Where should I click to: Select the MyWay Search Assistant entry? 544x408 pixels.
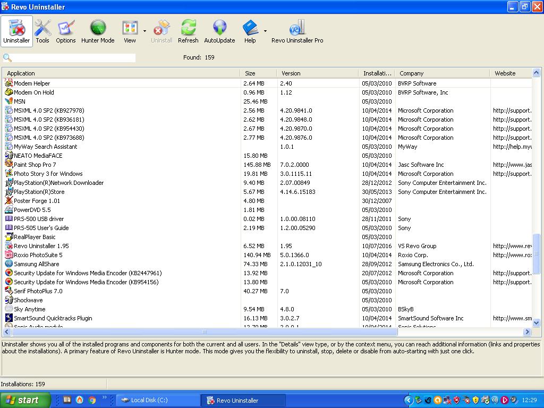pos(46,147)
